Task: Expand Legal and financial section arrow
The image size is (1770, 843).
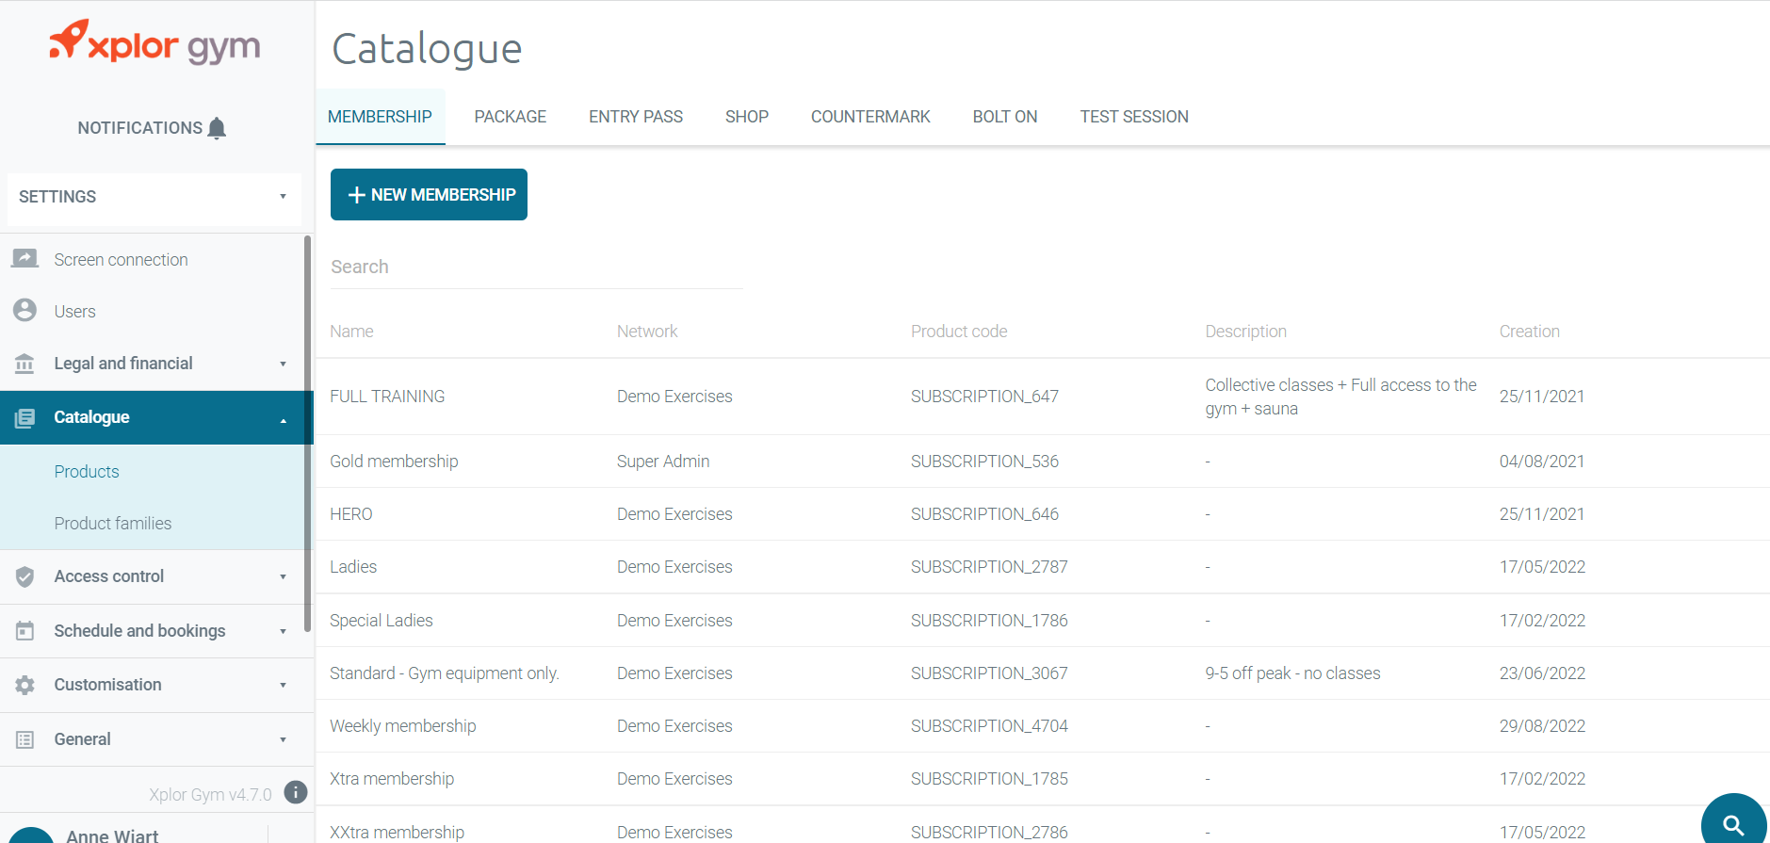Action: (x=283, y=365)
